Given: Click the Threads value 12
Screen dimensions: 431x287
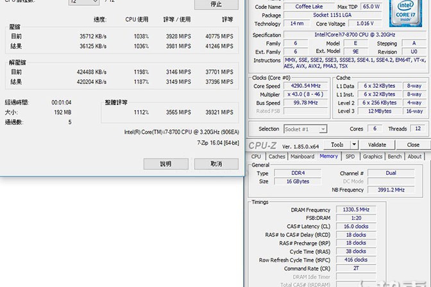Looking at the screenshot, I should coord(418,129).
